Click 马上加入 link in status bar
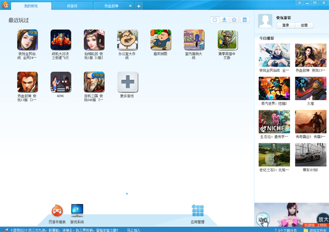Viewport: 329px width, 232px height. [x=134, y=230]
